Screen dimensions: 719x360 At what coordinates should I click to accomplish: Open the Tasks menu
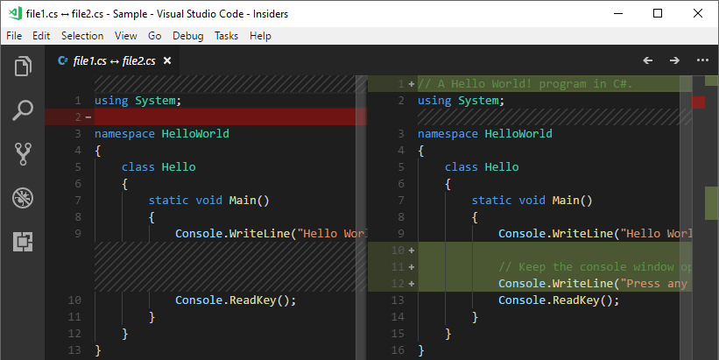pos(226,36)
